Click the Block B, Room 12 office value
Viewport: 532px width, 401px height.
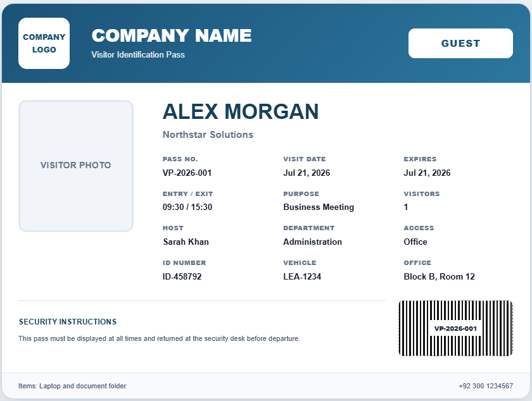click(439, 276)
